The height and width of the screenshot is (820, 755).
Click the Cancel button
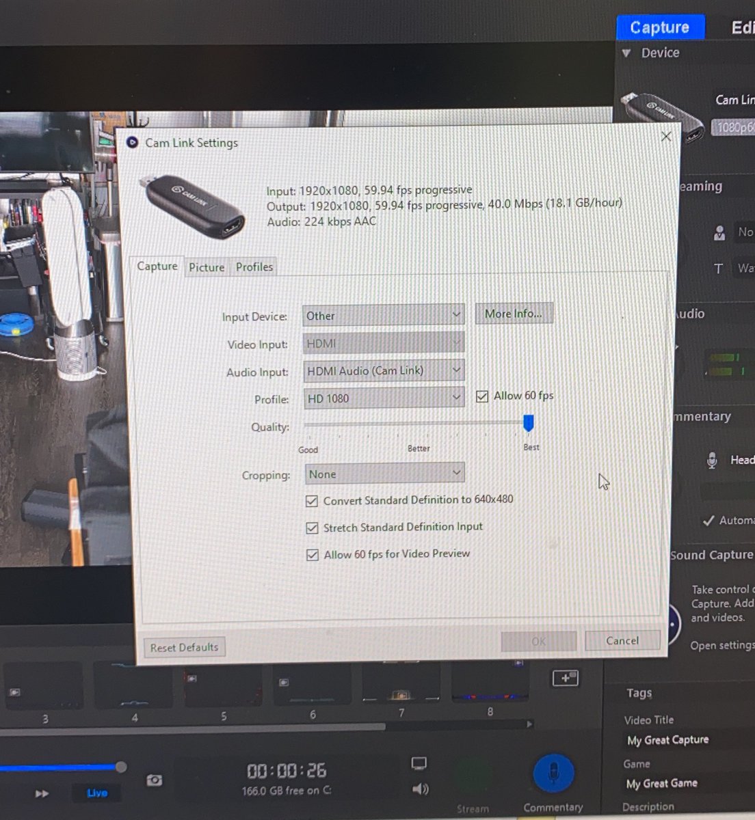[x=622, y=640]
